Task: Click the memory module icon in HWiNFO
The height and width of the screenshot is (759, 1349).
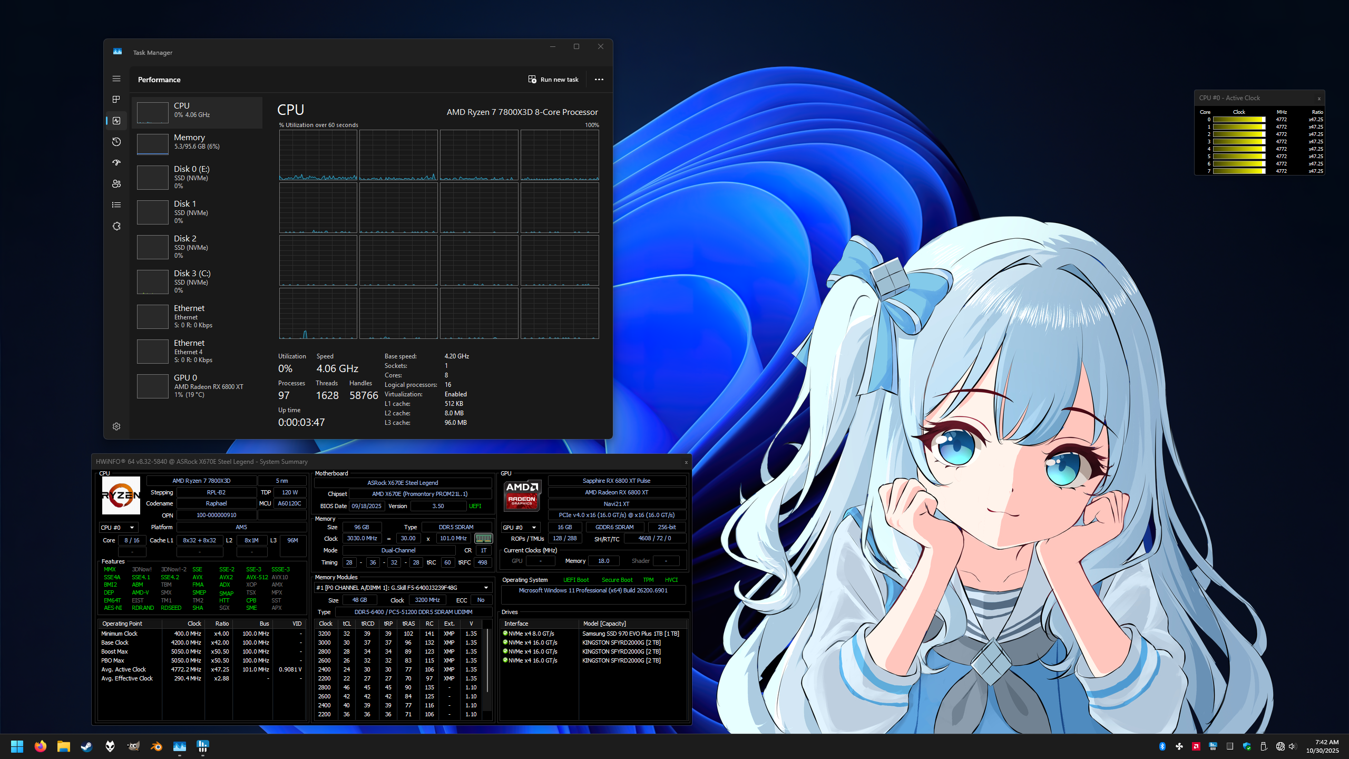Action: point(483,538)
